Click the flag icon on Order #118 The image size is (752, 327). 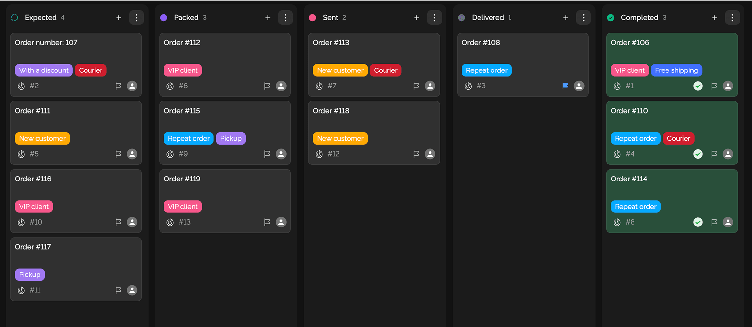(416, 154)
